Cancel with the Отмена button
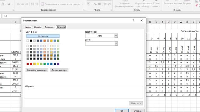Viewport: 200px width, 112px height. pos(137,111)
